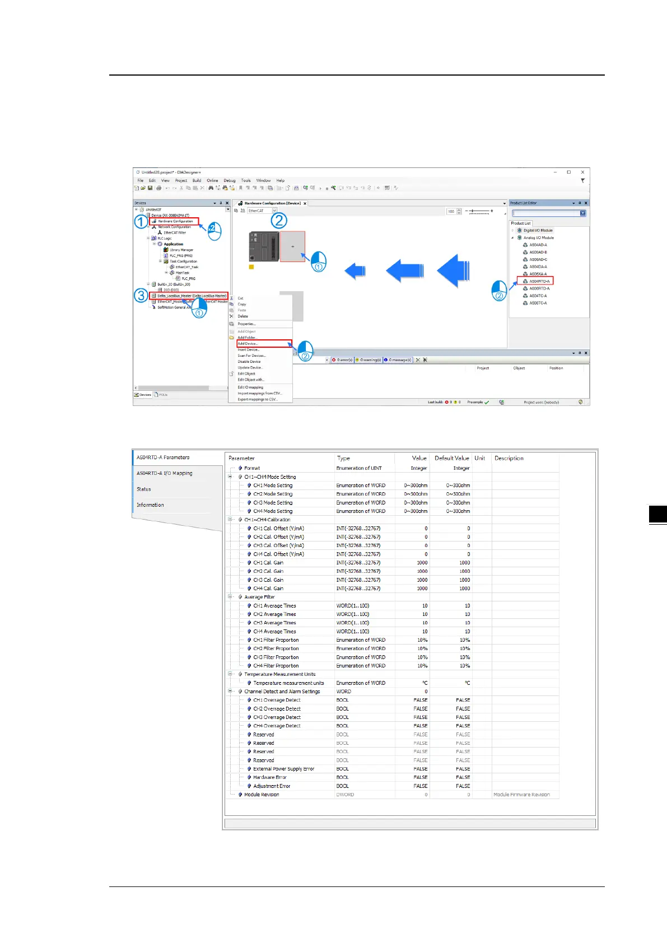Click the Digital I/O Module category icon
667x943 pixels.
(x=519, y=230)
